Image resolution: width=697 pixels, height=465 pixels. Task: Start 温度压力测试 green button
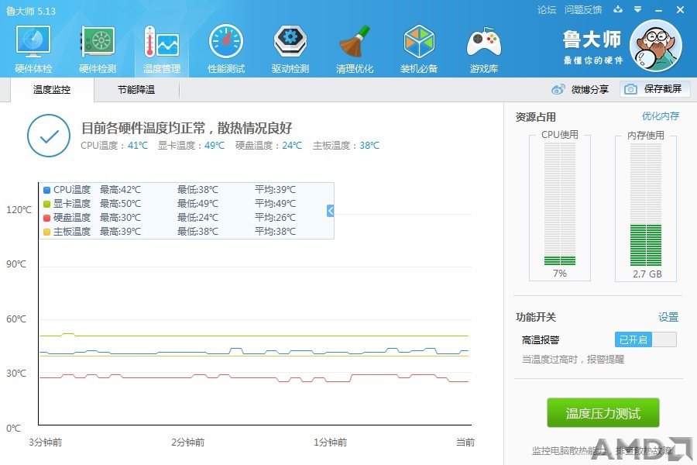tap(603, 413)
